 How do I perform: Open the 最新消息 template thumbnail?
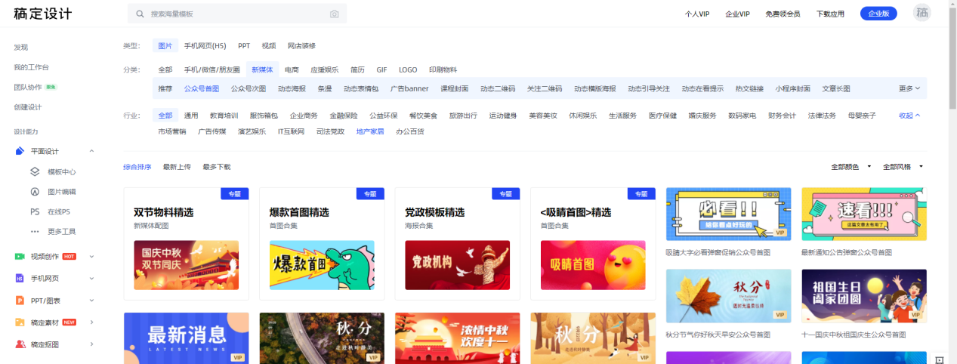pos(186,338)
